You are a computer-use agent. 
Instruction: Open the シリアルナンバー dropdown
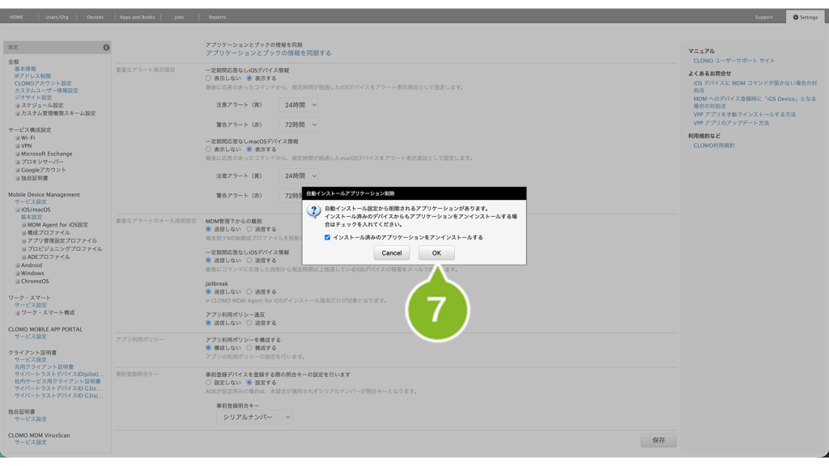click(254, 417)
